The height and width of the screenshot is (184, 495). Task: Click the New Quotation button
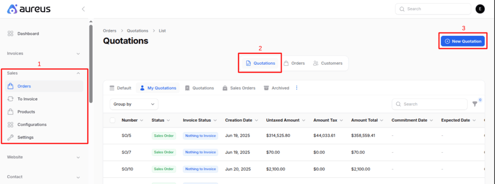coord(463,42)
